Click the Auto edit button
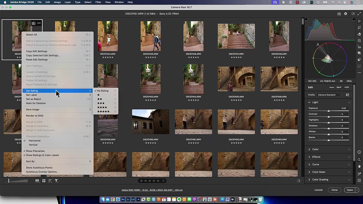The width and height of the screenshot is (363, 204). coord(332,88)
